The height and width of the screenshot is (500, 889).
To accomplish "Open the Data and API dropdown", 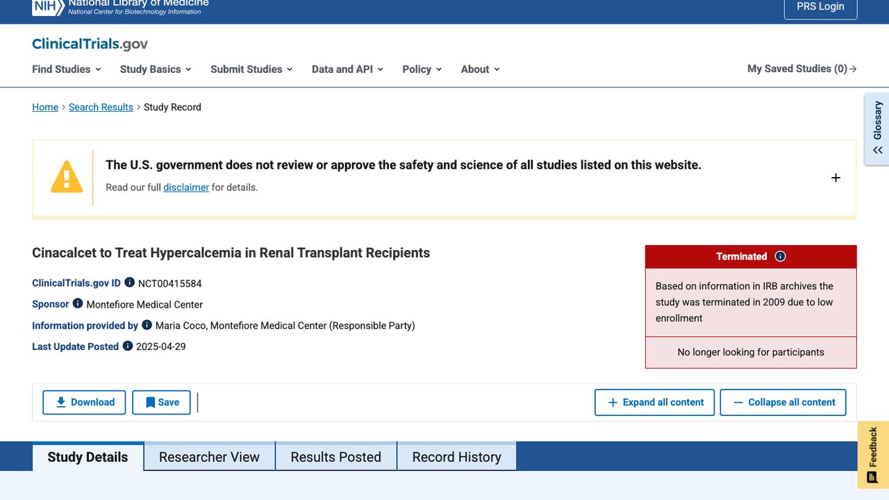I will click(347, 69).
